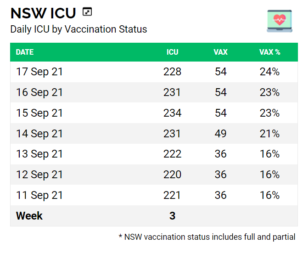
Task: Select the 14 Sep 21 date cell
Action: coord(39,134)
